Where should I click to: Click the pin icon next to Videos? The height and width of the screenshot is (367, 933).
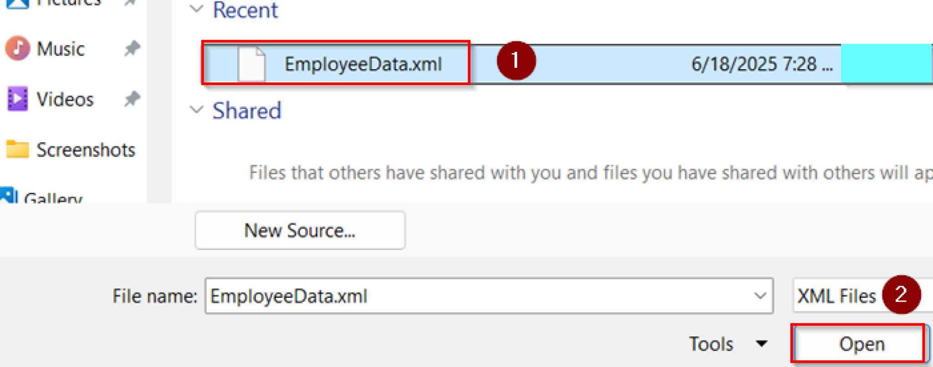[132, 99]
